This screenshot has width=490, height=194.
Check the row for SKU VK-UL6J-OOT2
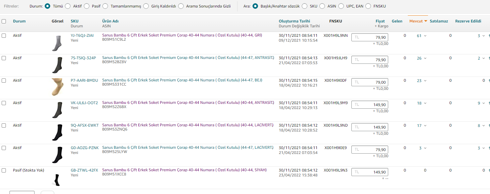coord(4,103)
